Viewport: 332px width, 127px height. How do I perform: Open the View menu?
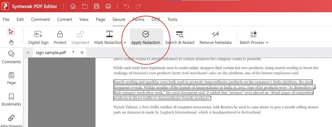click(x=84, y=19)
